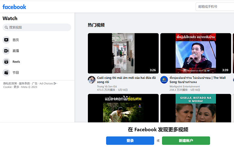Focus the 邮箱或手机号 login field

pyautogui.click(x=215, y=7)
